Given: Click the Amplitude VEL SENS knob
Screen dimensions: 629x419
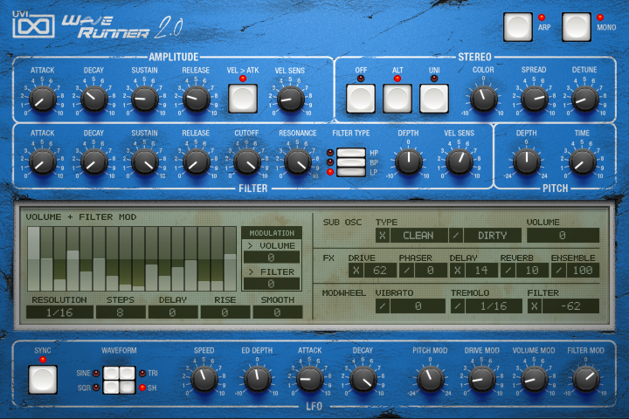Looking at the screenshot, I should click(x=290, y=99).
